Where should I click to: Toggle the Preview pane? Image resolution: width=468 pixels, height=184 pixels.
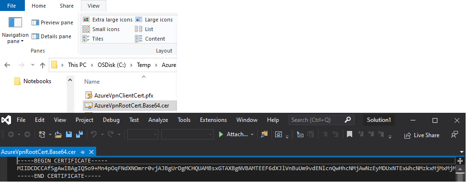53,22
